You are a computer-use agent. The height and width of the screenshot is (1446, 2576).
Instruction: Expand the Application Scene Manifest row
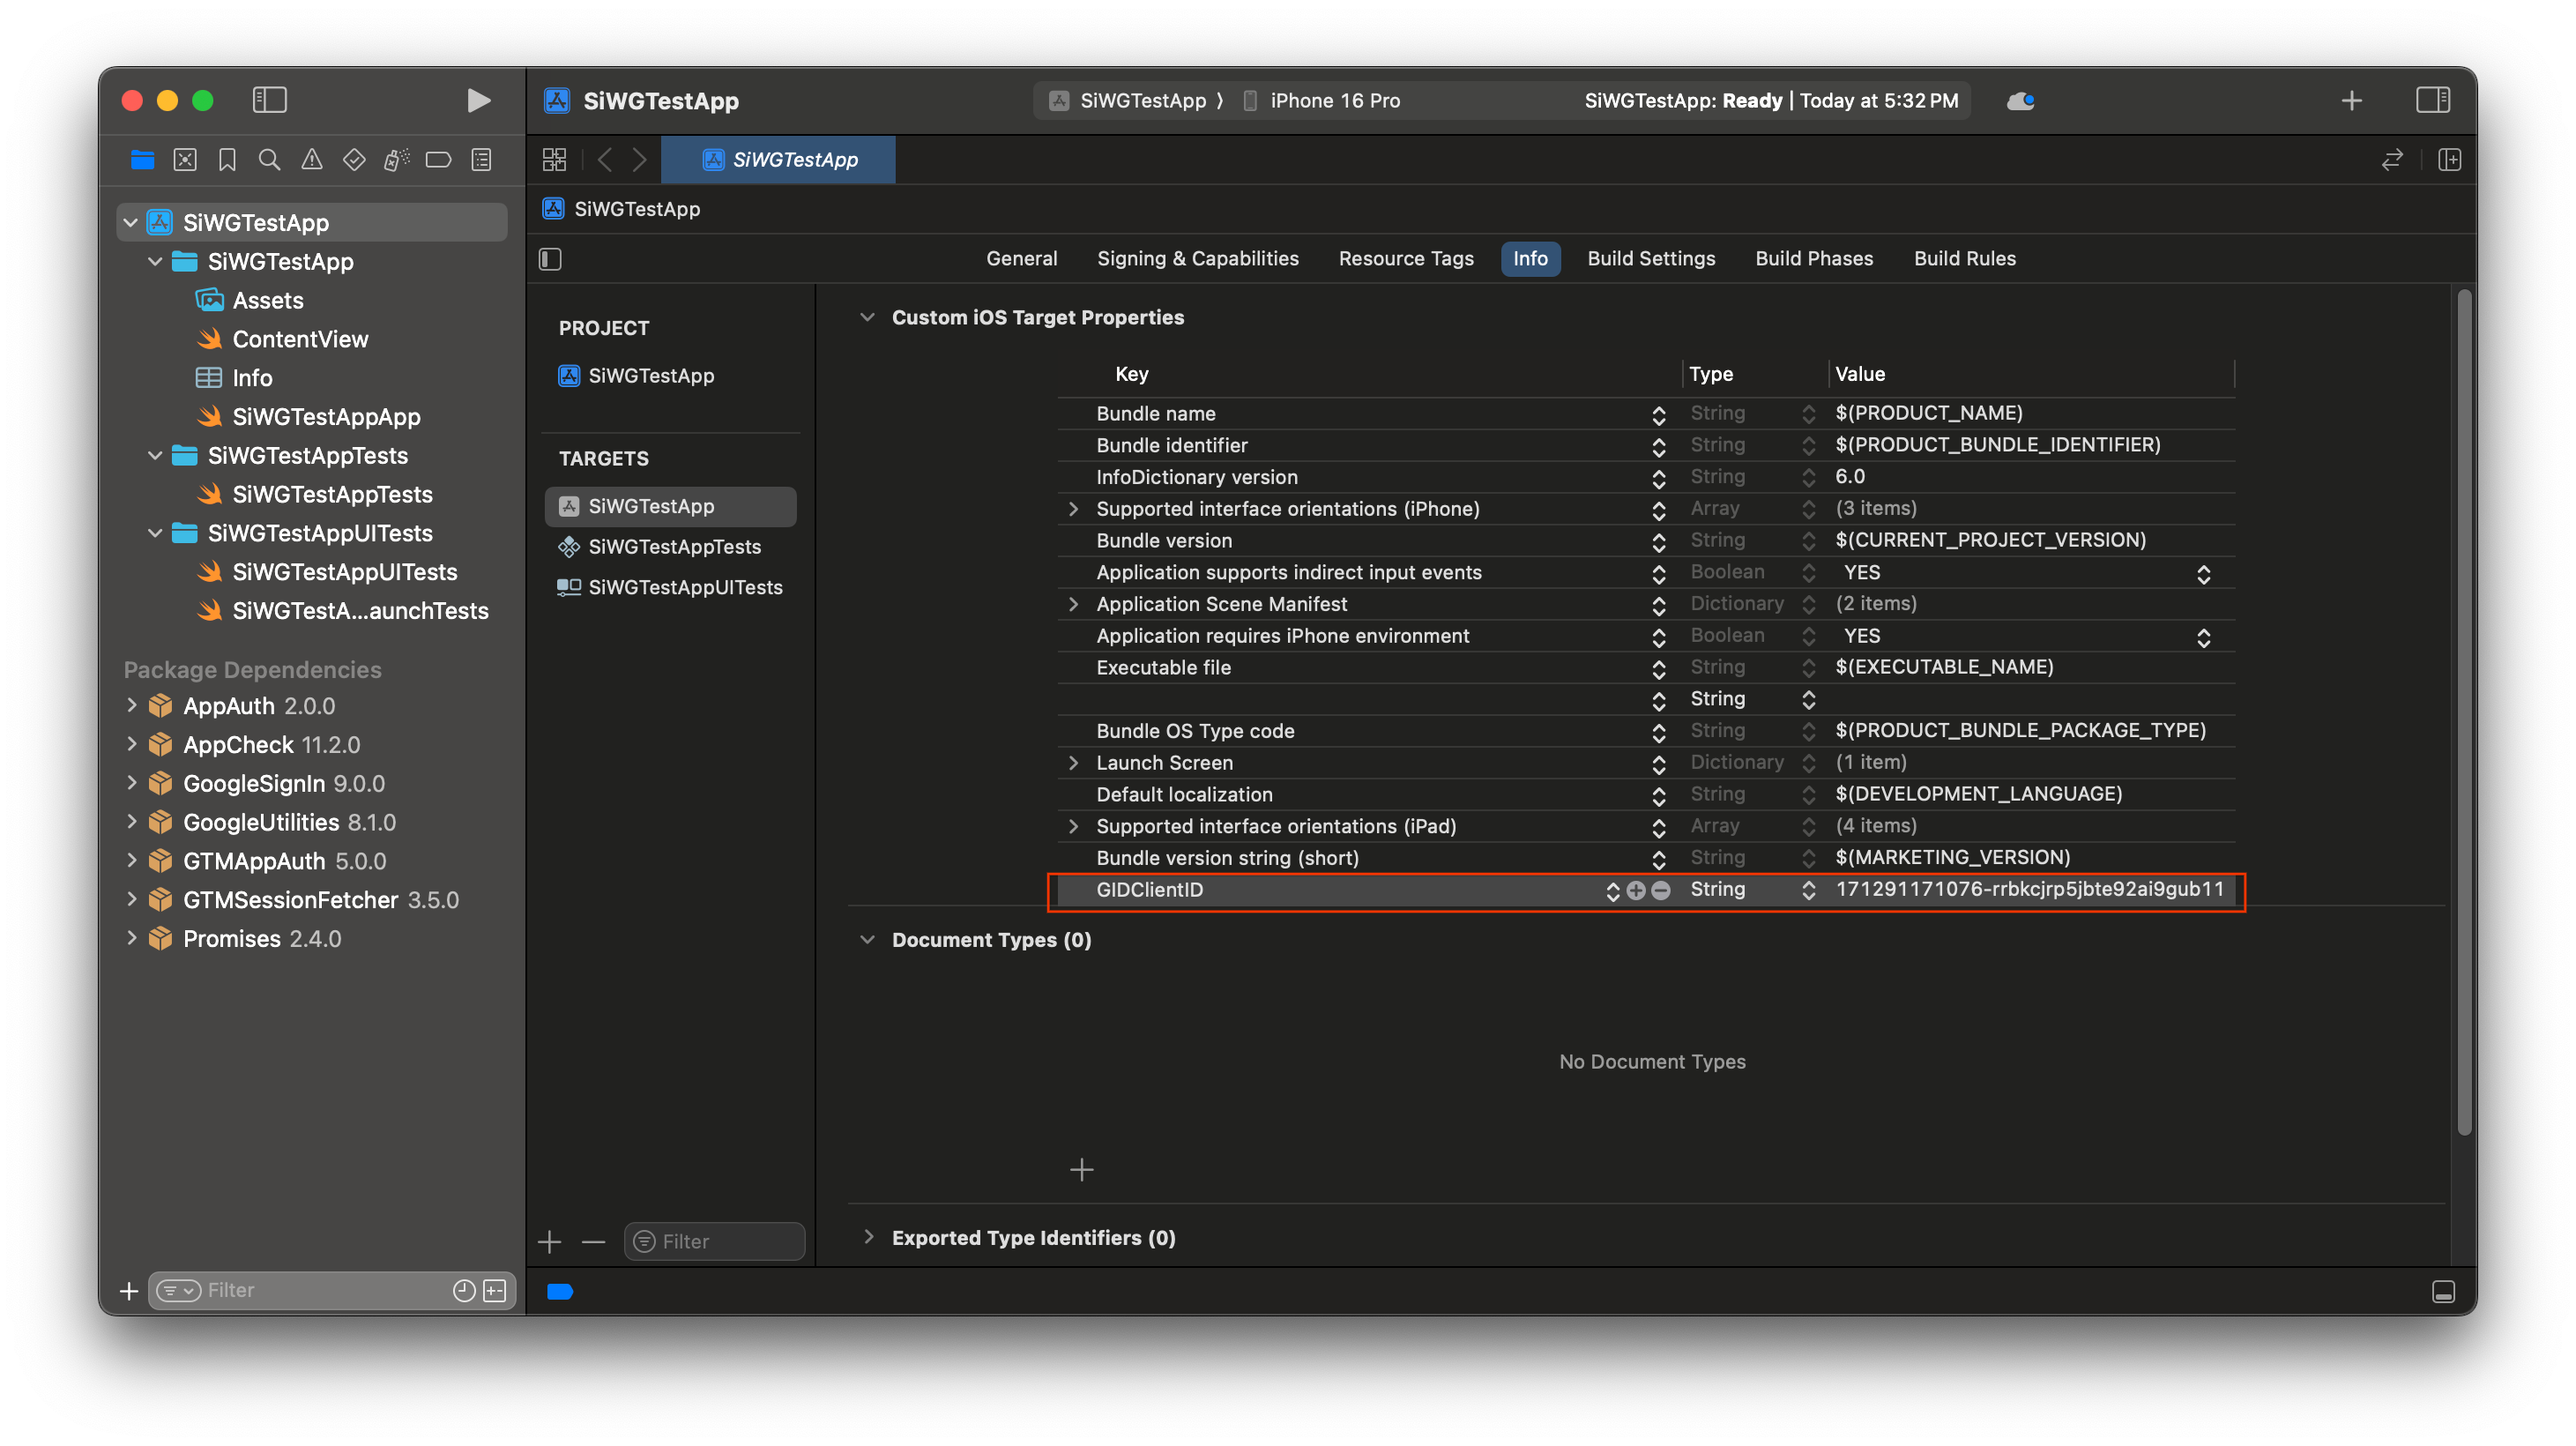click(1073, 604)
